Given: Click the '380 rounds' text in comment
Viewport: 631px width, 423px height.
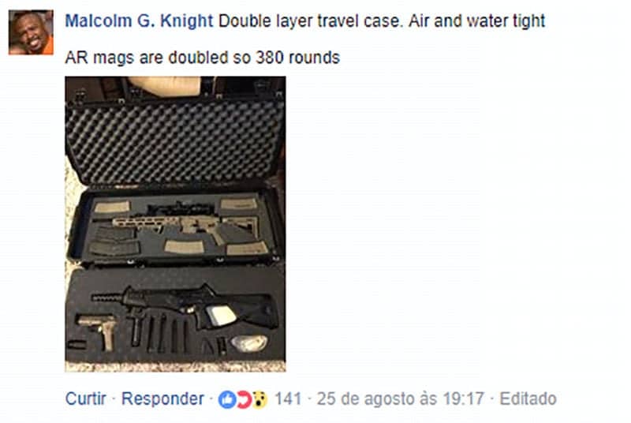Looking at the screenshot, I should pos(298,58).
